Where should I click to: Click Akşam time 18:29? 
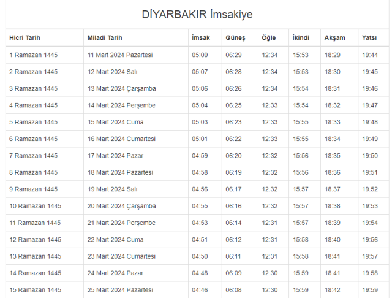click(332, 55)
